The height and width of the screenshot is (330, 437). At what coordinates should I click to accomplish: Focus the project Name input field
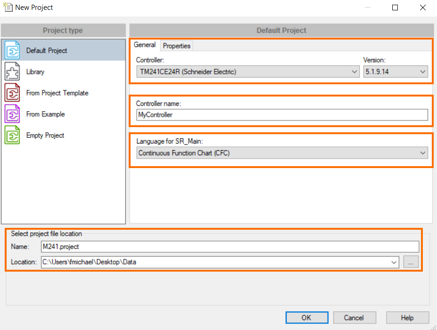click(230, 247)
